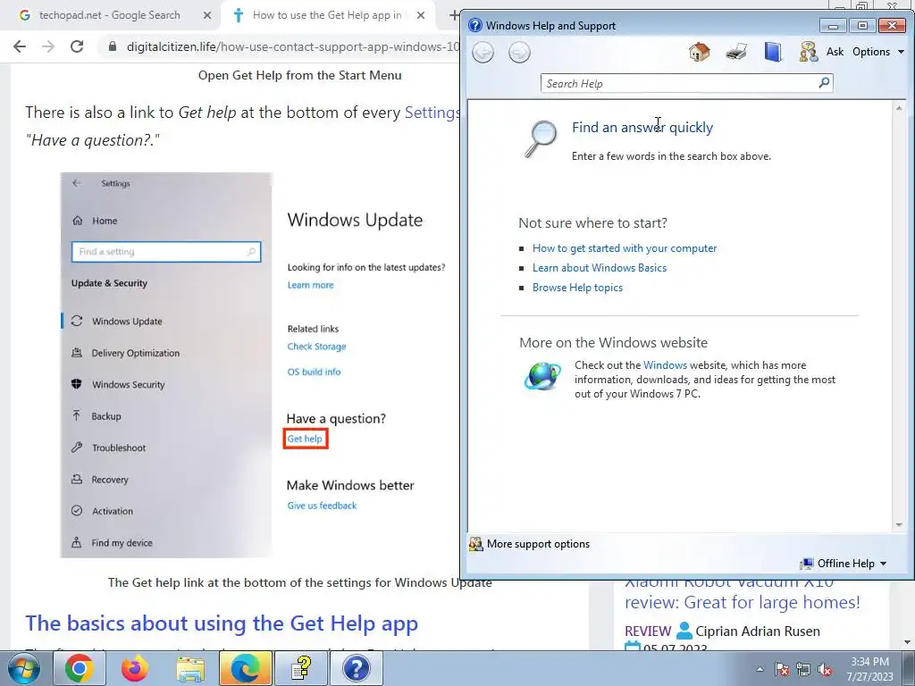Image resolution: width=915 pixels, height=686 pixels.
Task: Click Back arrow in Help and Support
Action: pos(483,53)
